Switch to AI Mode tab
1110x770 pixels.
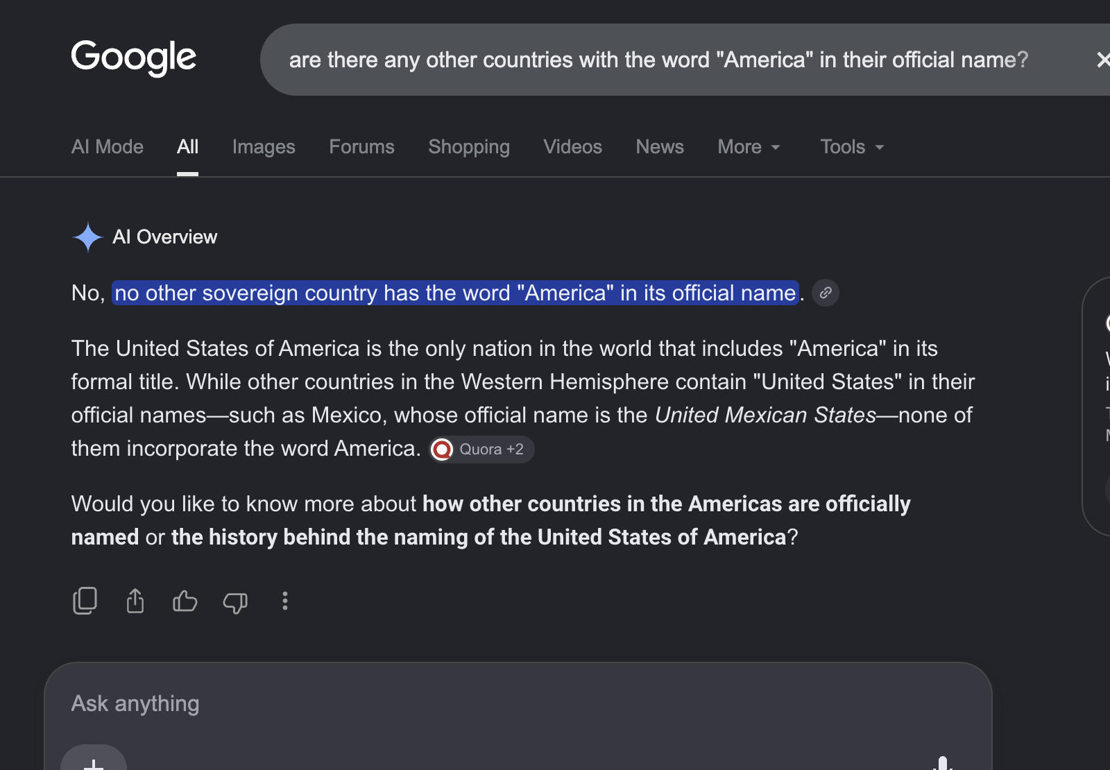[x=108, y=147]
